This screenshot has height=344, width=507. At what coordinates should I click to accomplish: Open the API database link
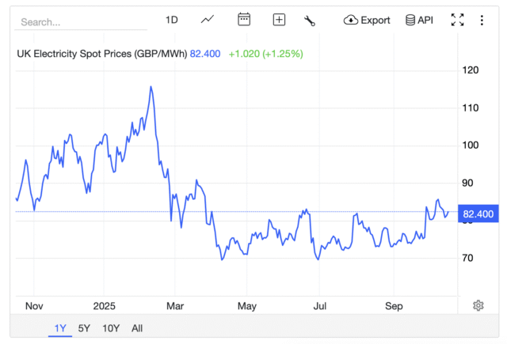(x=419, y=20)
